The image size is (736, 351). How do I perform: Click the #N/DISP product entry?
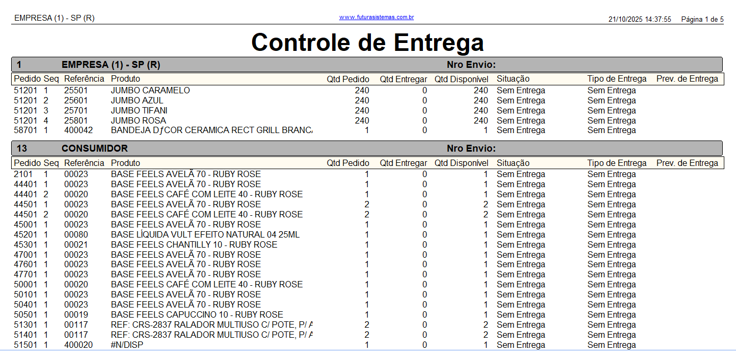tap(127, 345)
